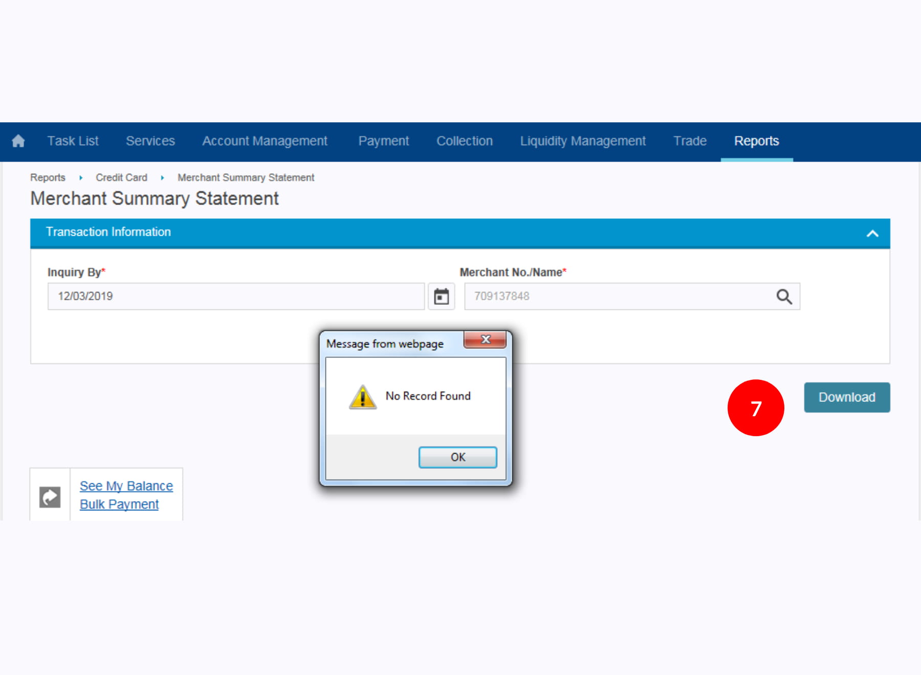921x675 pixels.
Task: Close the Message from webpage dialog
Action: tap(485, 340)
